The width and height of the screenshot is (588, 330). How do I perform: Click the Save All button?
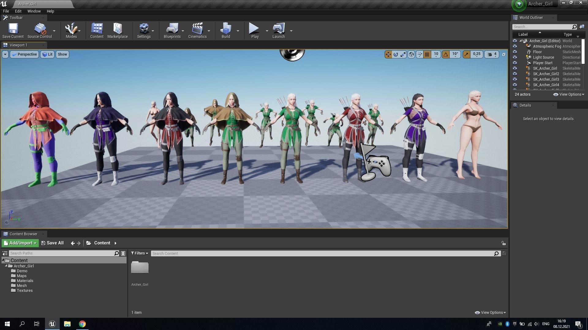coord(52,243)
